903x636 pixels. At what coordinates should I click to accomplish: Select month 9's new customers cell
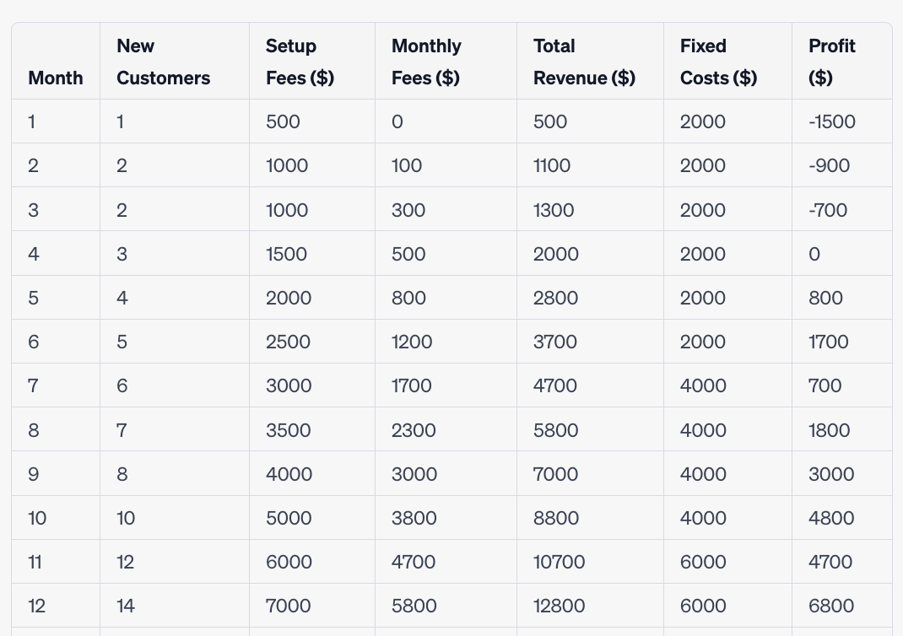click(x=122, y=474)
